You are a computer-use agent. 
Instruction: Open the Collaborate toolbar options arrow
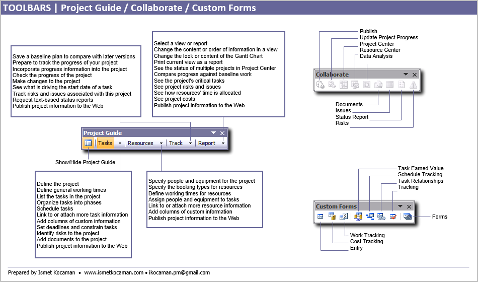click(x=406, y=75)
